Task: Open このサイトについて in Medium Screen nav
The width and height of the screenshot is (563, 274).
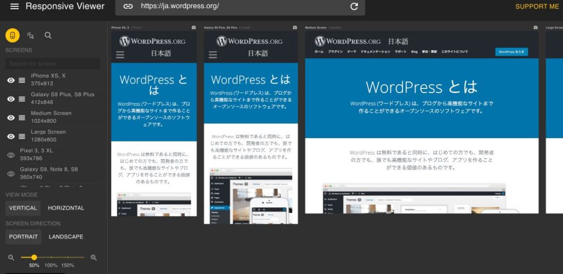Action: (455, 52)
